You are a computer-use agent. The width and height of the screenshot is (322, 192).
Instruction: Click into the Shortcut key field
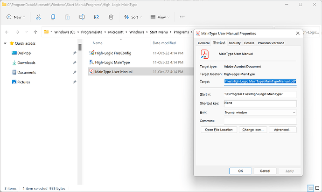coord(260,103)
